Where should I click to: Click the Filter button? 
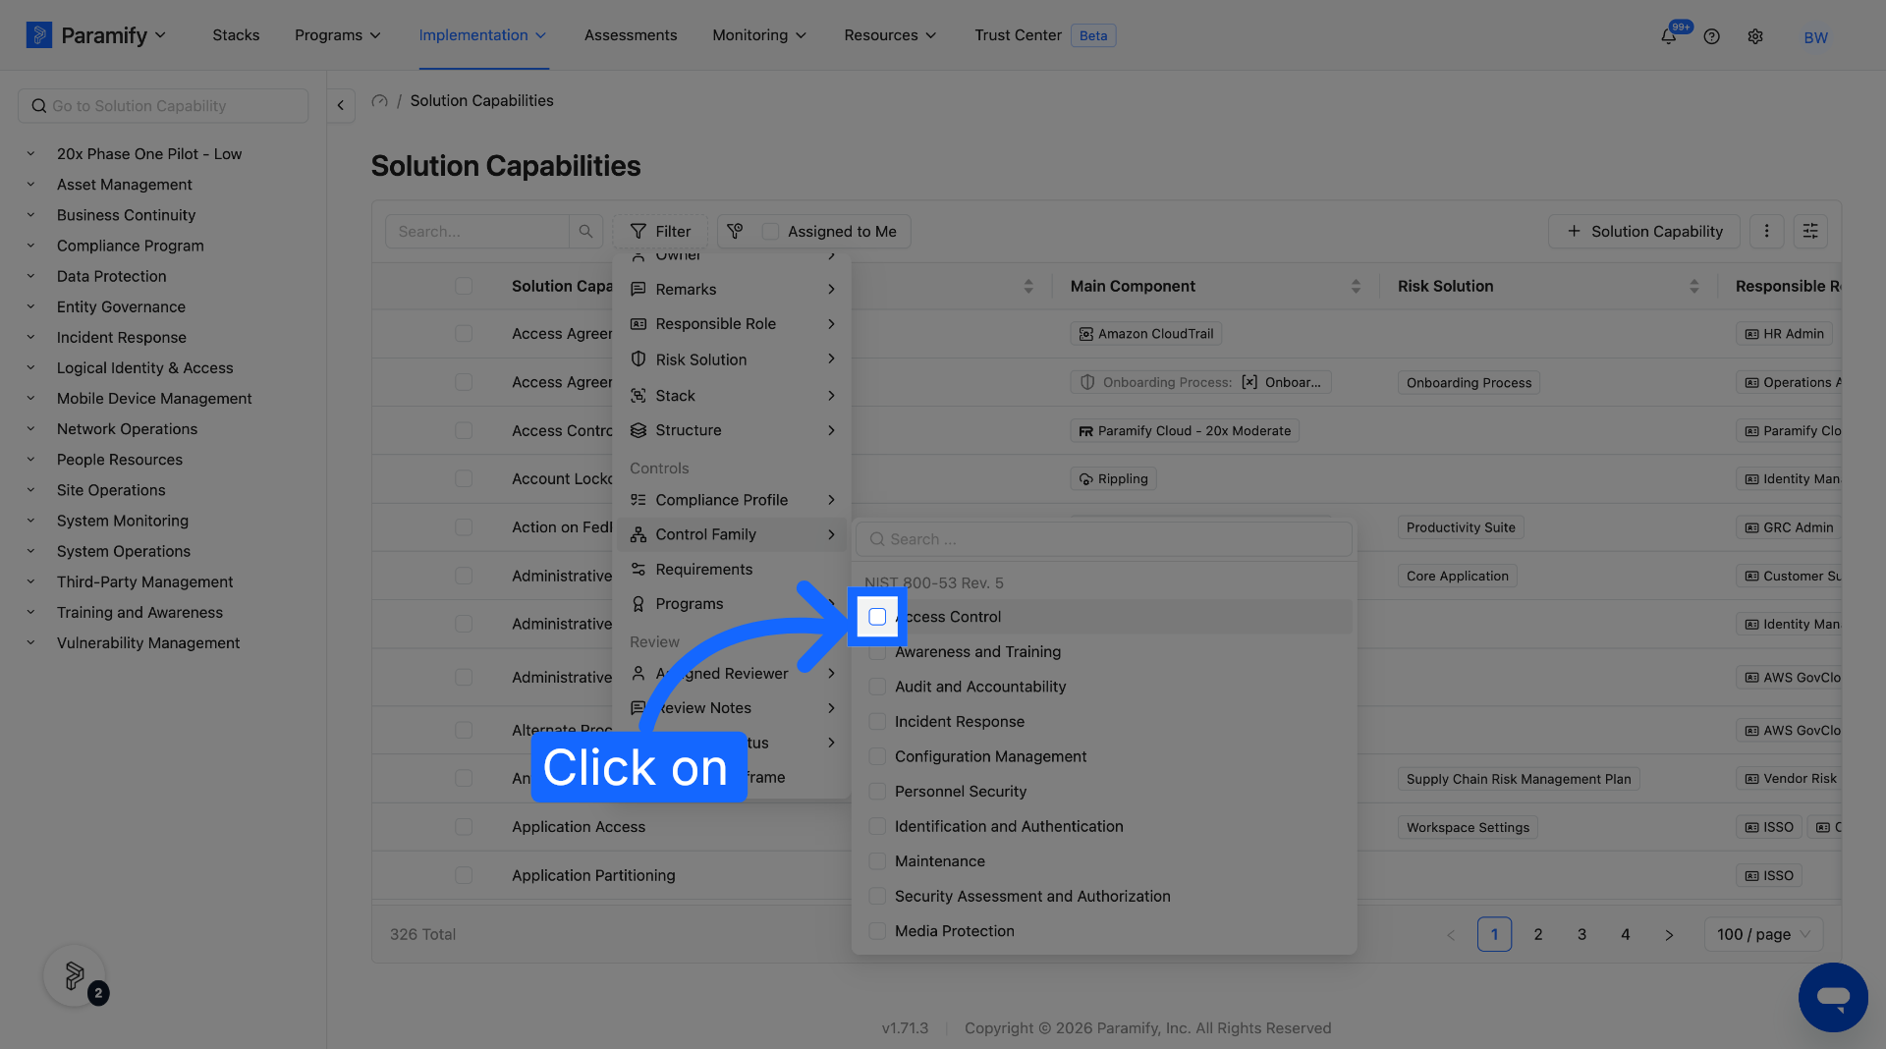pos(660,231)
